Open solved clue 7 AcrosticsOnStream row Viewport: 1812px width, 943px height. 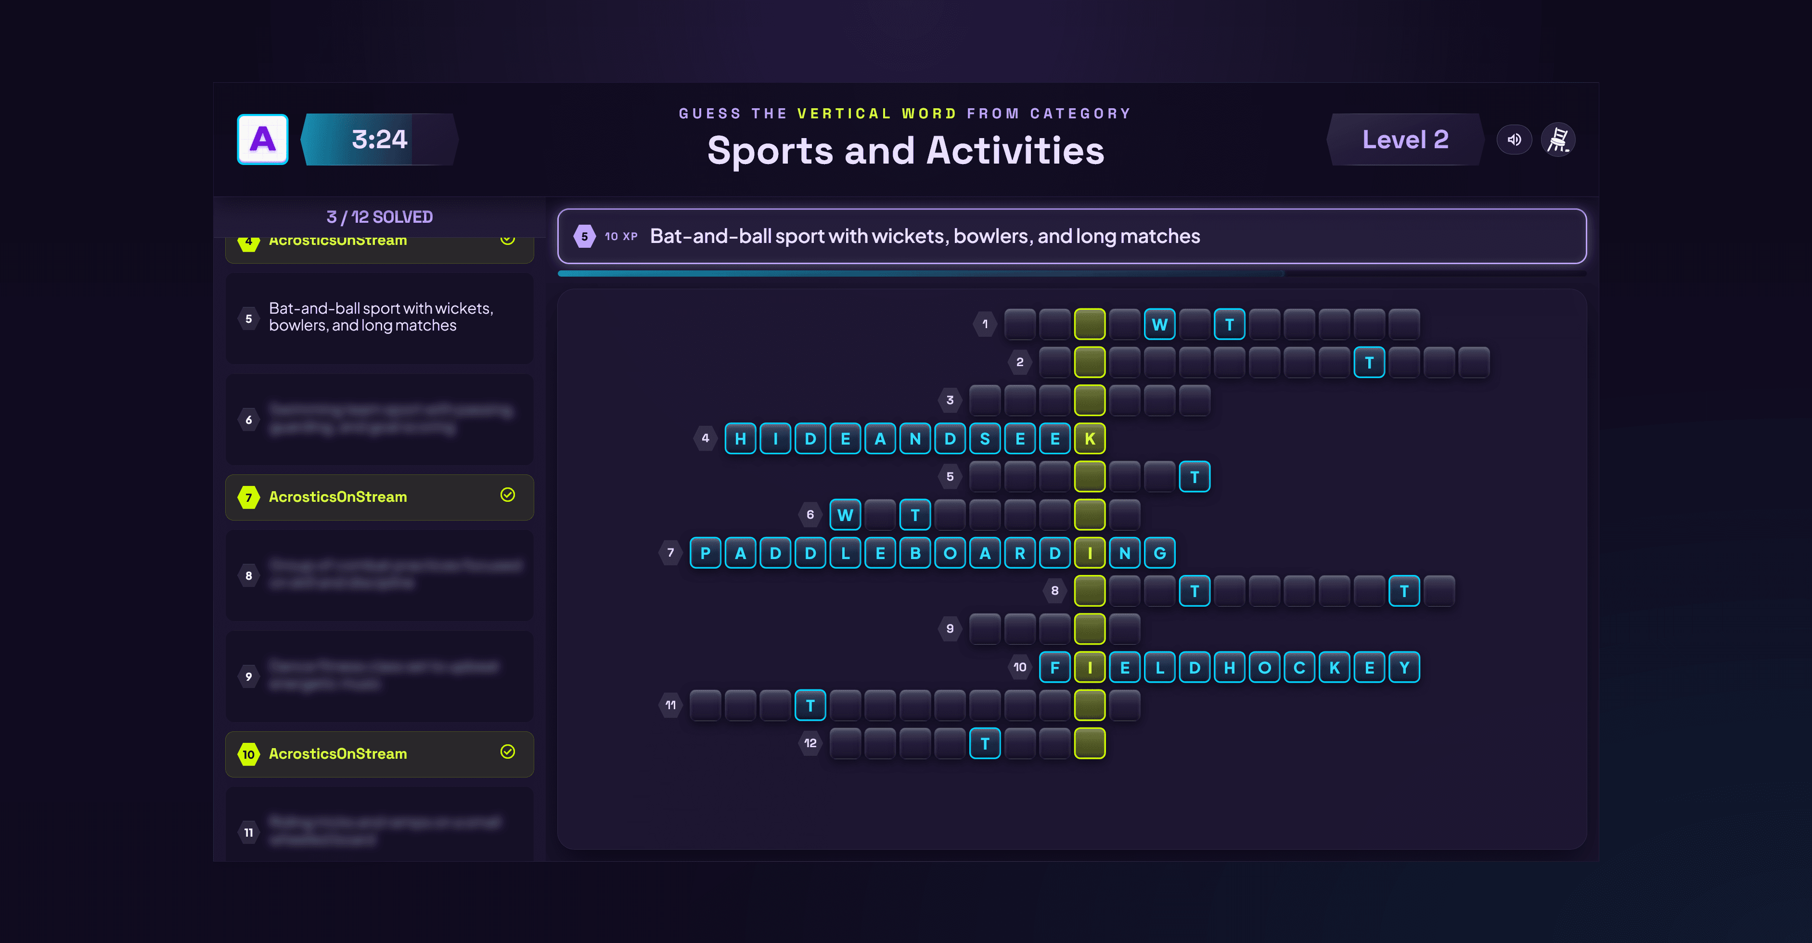pyautogui.click(x=379, y=497)
